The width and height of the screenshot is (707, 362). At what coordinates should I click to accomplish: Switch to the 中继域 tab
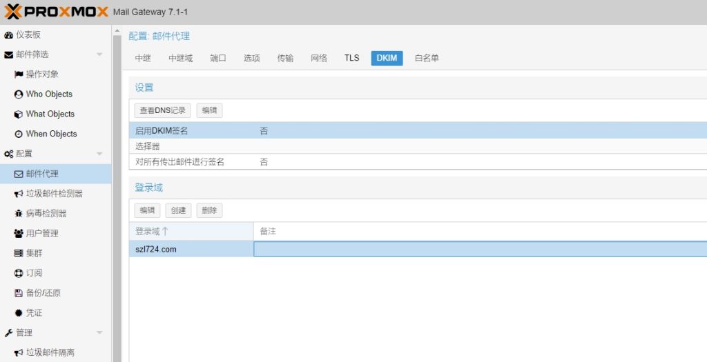(180, 58)
